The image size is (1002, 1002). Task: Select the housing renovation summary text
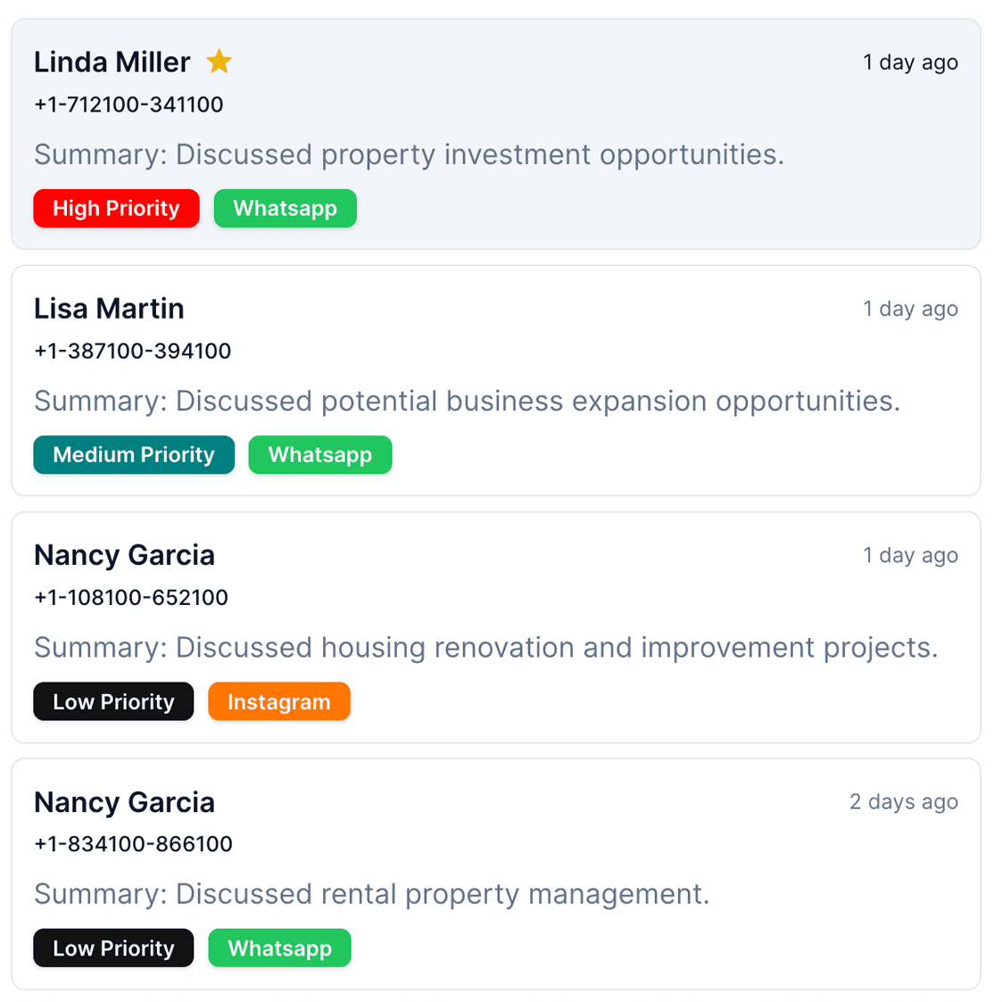[485, 648]
